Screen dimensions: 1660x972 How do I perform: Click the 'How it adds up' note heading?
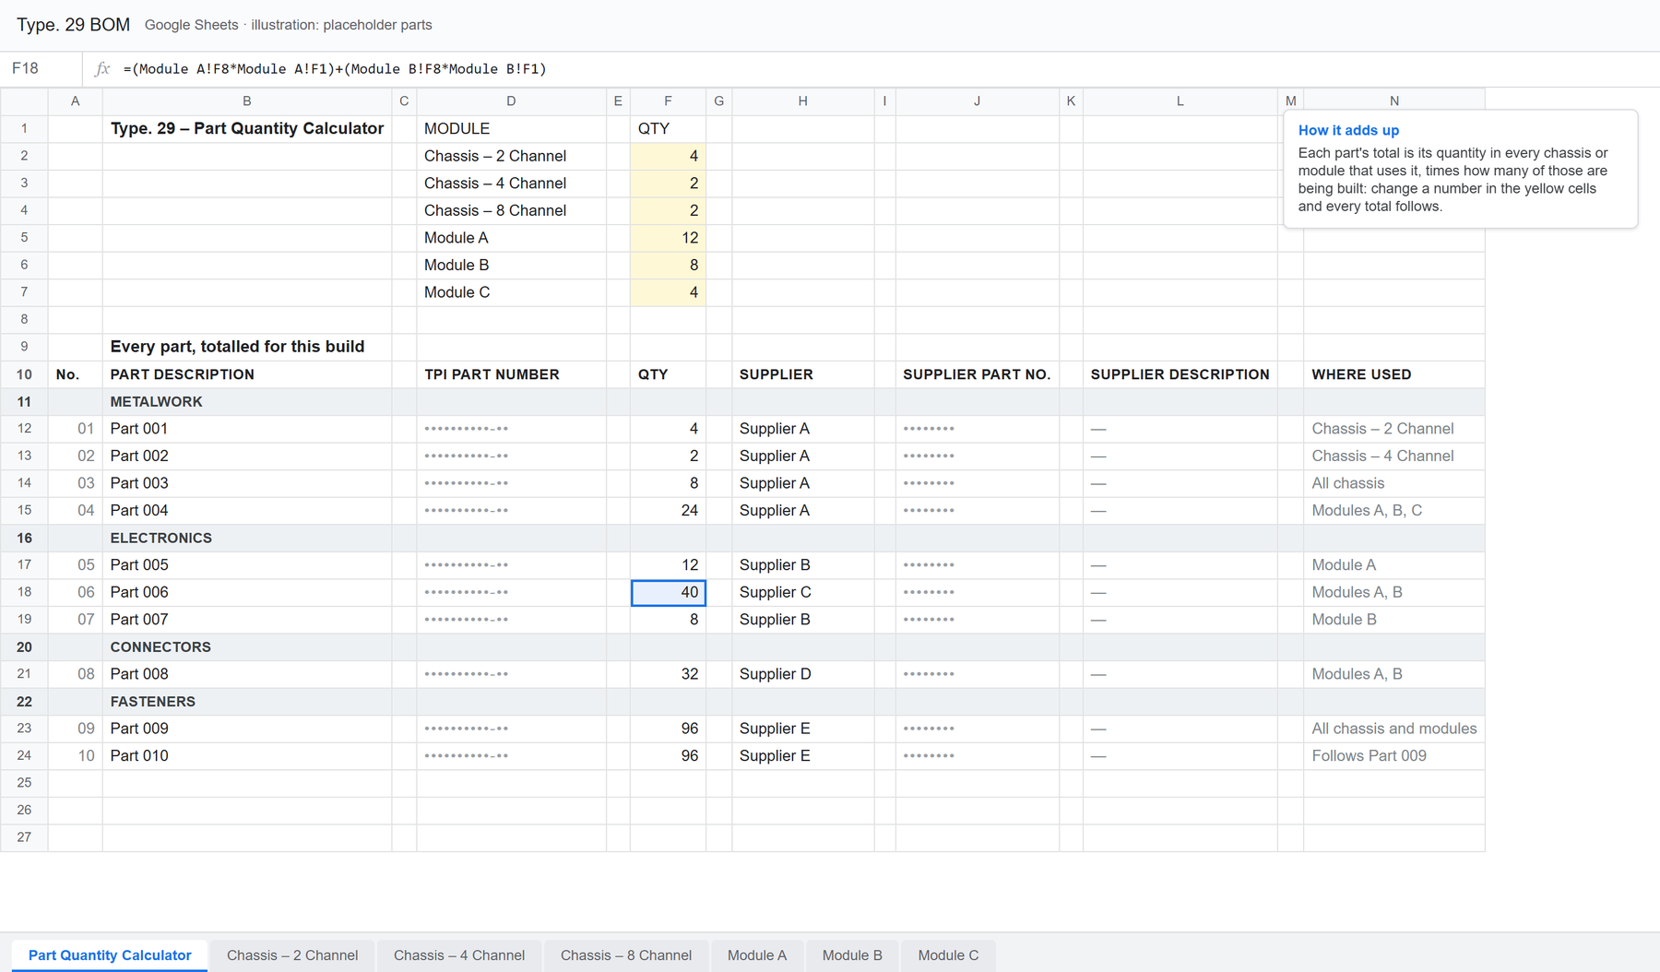tap(1348, 131)
